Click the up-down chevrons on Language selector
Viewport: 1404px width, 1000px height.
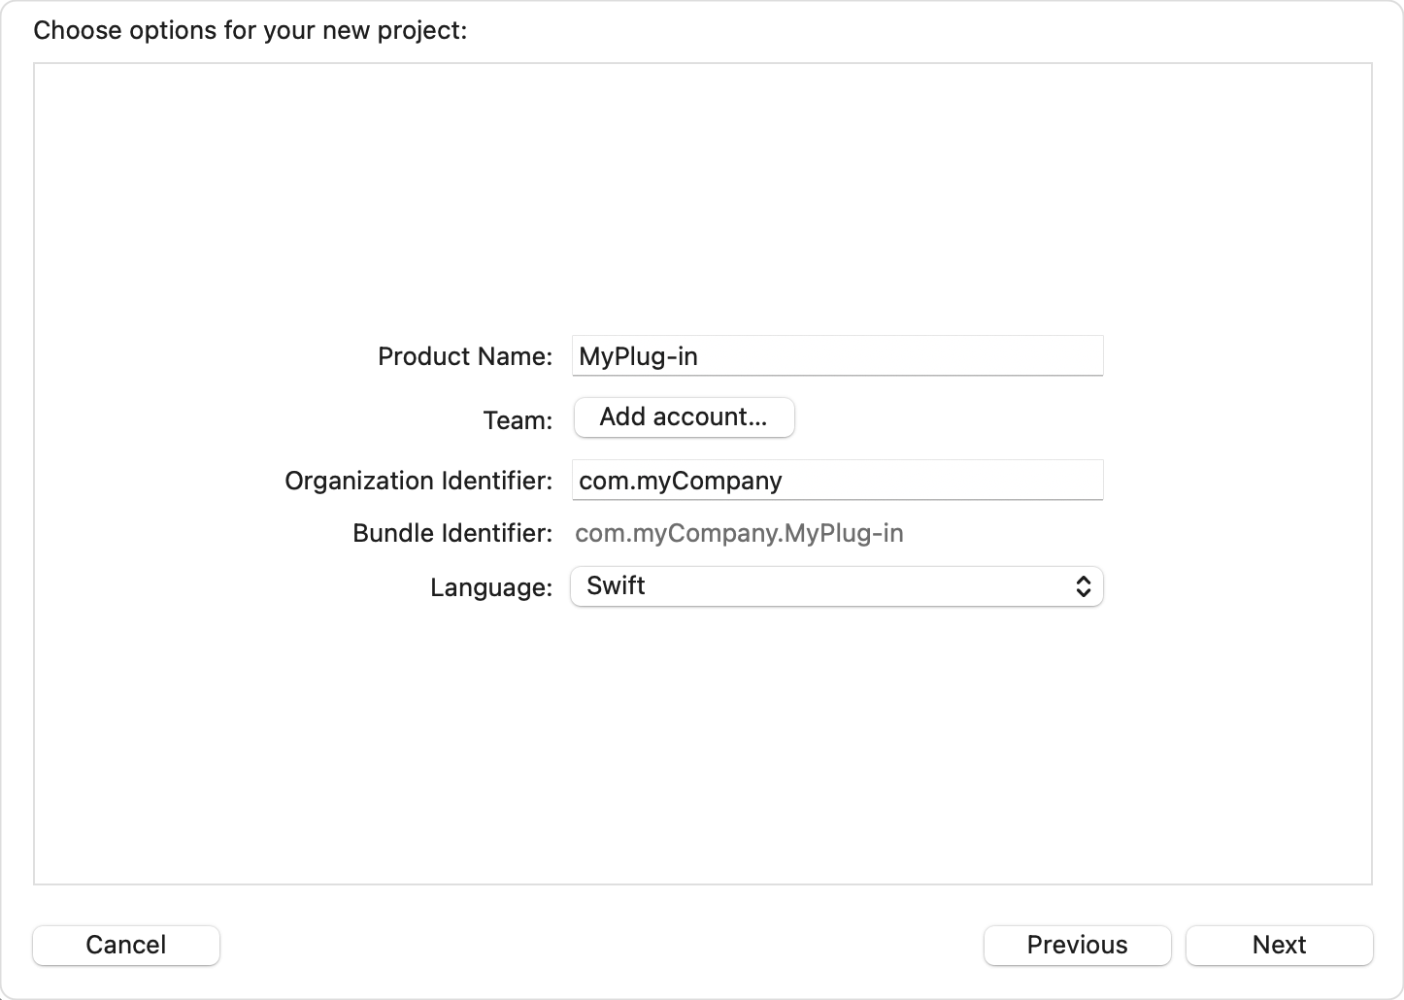1084,585
